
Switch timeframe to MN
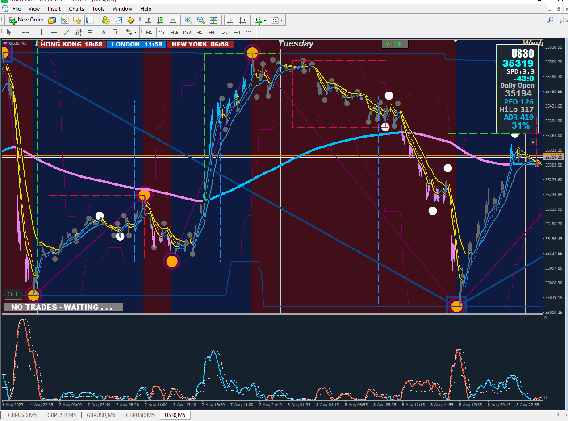click(249, 32)
